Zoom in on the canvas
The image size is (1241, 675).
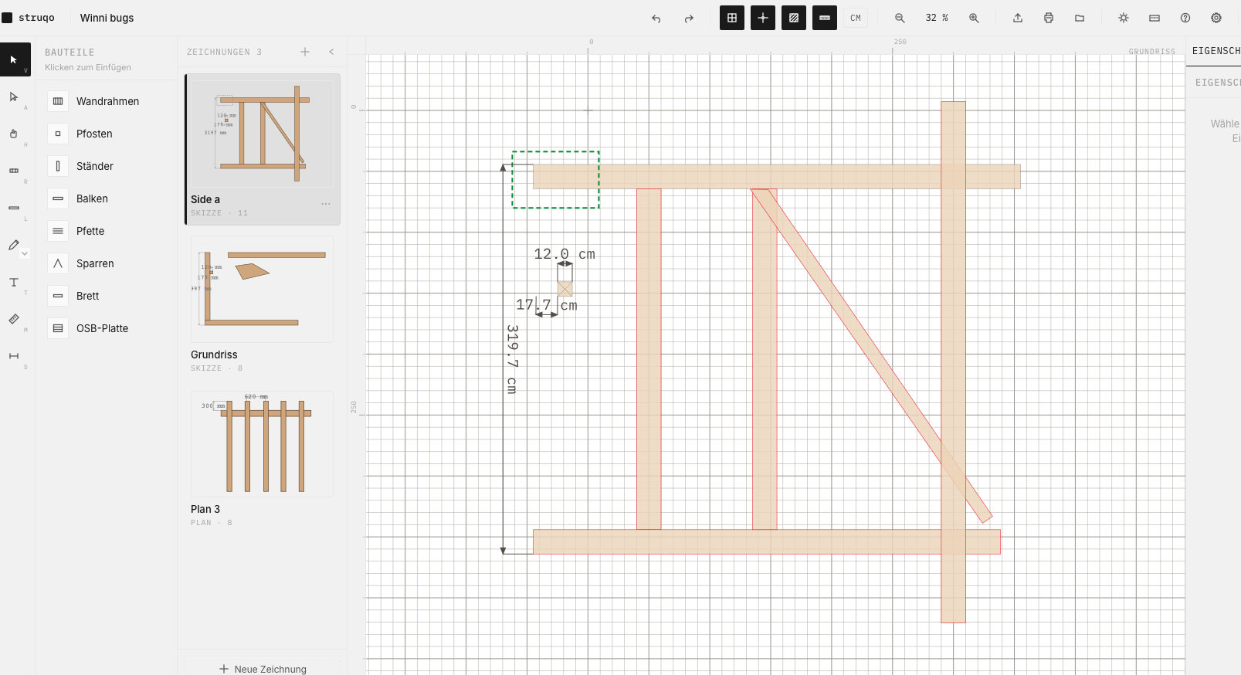[974, 18]
